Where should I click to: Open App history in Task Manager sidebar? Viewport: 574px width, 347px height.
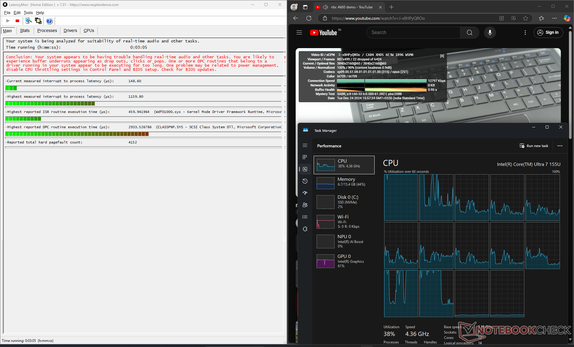point(305,181)
